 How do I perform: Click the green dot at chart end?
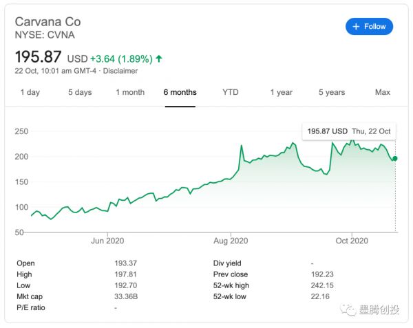click(395, 158)
